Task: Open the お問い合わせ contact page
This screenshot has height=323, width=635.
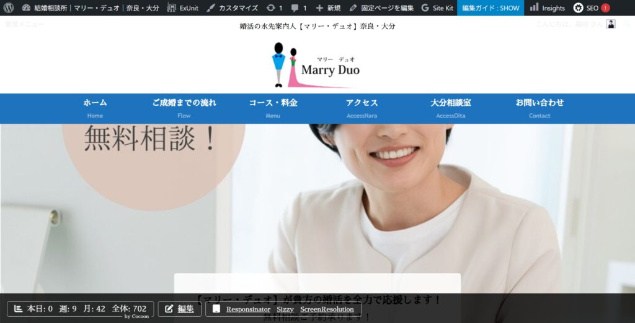Action: click(540, 108)
